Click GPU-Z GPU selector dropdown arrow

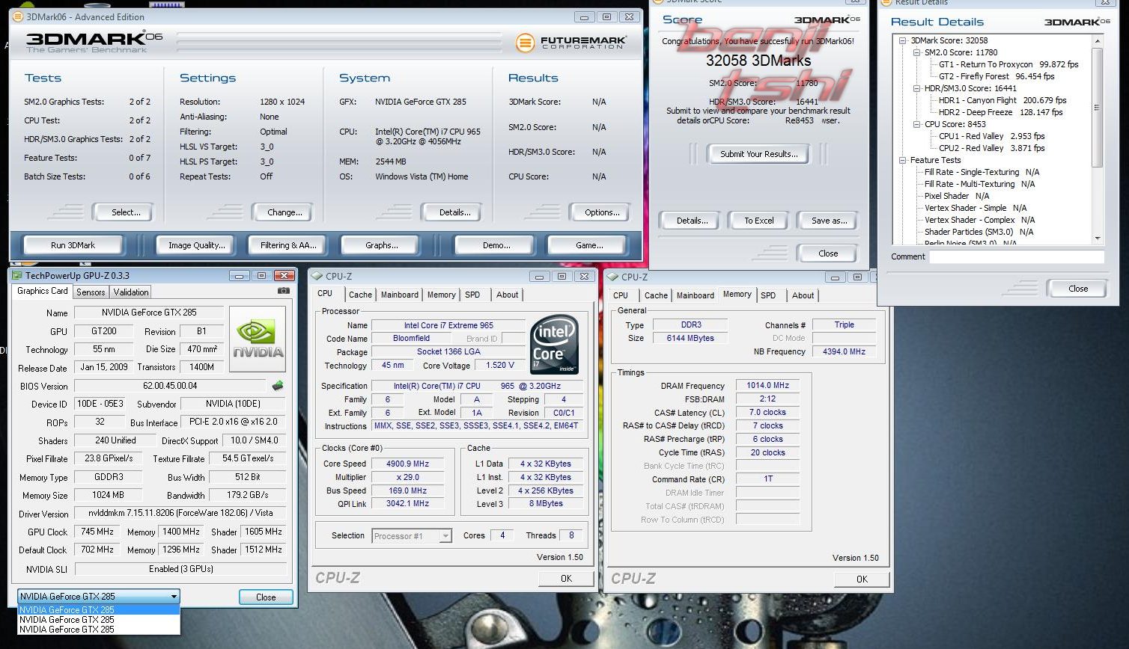point(174,597)
